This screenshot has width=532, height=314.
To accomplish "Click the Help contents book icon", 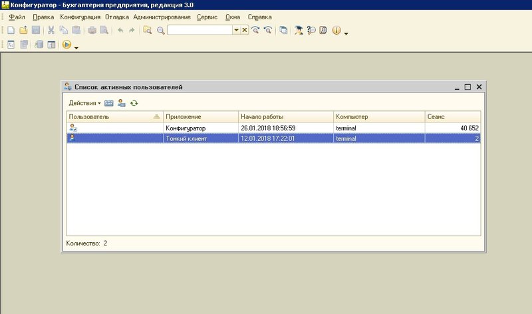I will [323, 30].
